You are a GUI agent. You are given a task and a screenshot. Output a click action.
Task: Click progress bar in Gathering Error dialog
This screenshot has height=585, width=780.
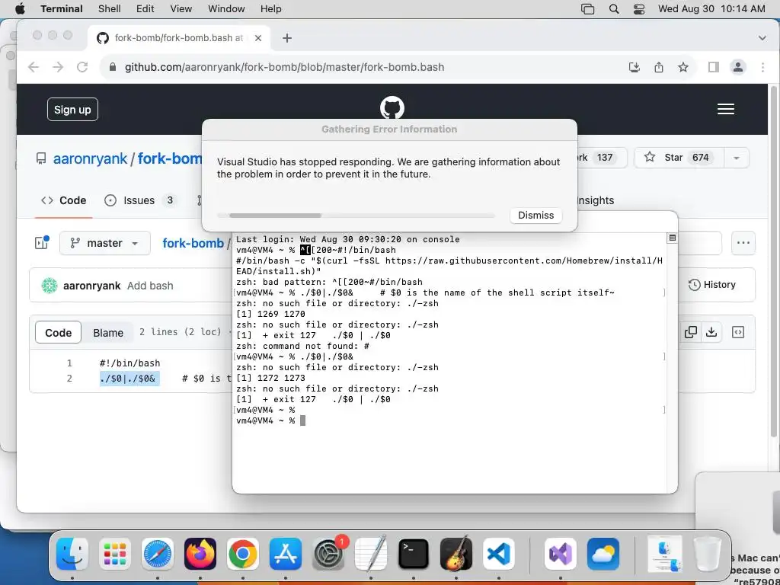356,216
